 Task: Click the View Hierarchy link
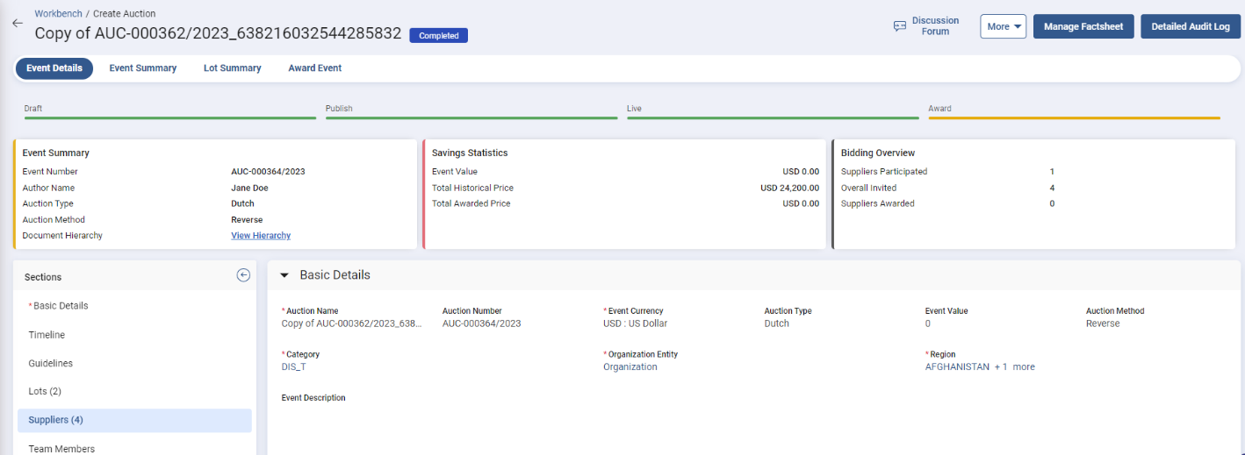coord(261,236)
